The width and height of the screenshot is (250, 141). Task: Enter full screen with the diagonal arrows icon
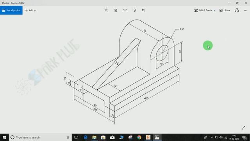[x=243, y=128]
